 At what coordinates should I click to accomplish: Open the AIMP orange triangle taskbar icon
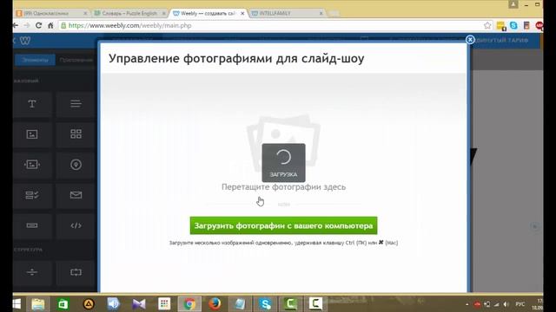click(89, 304)
